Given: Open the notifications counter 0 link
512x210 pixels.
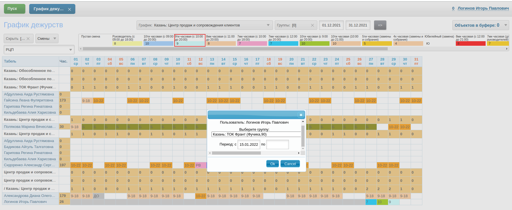Looking at the screenshot, I should pos(453,8).
